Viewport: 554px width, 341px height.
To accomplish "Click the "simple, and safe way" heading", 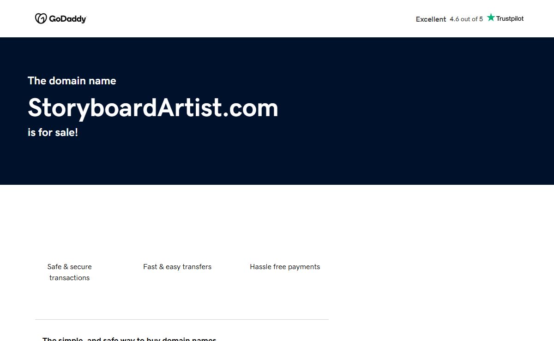I will pos(129,339).
